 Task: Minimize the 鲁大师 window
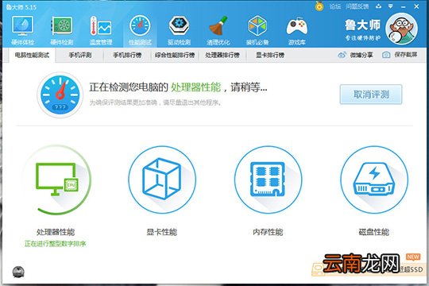click(x=404, y=6)
